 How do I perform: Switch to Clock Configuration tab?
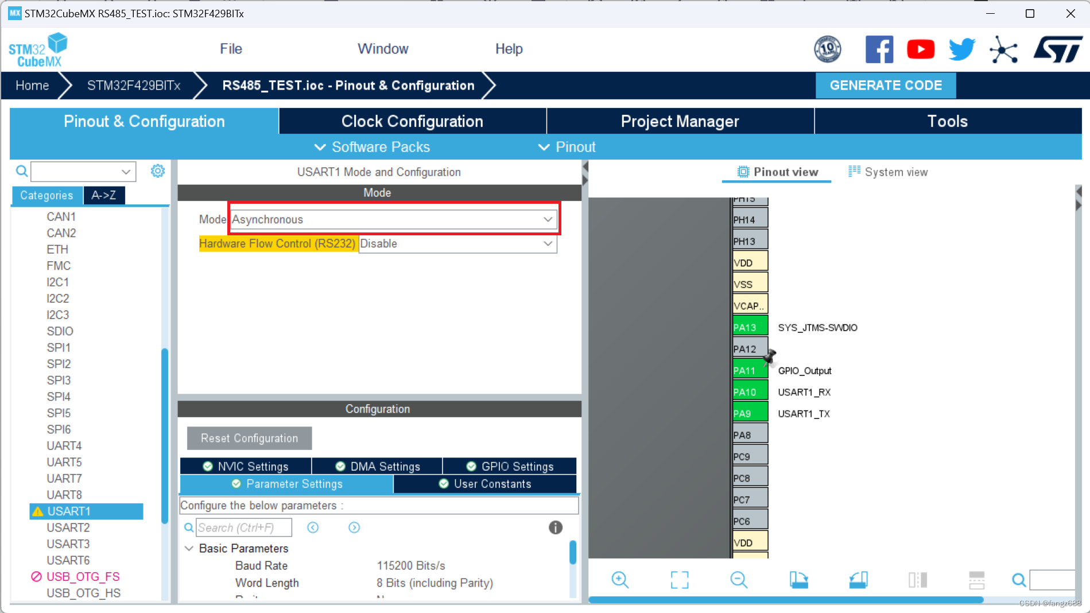[412, 121]
